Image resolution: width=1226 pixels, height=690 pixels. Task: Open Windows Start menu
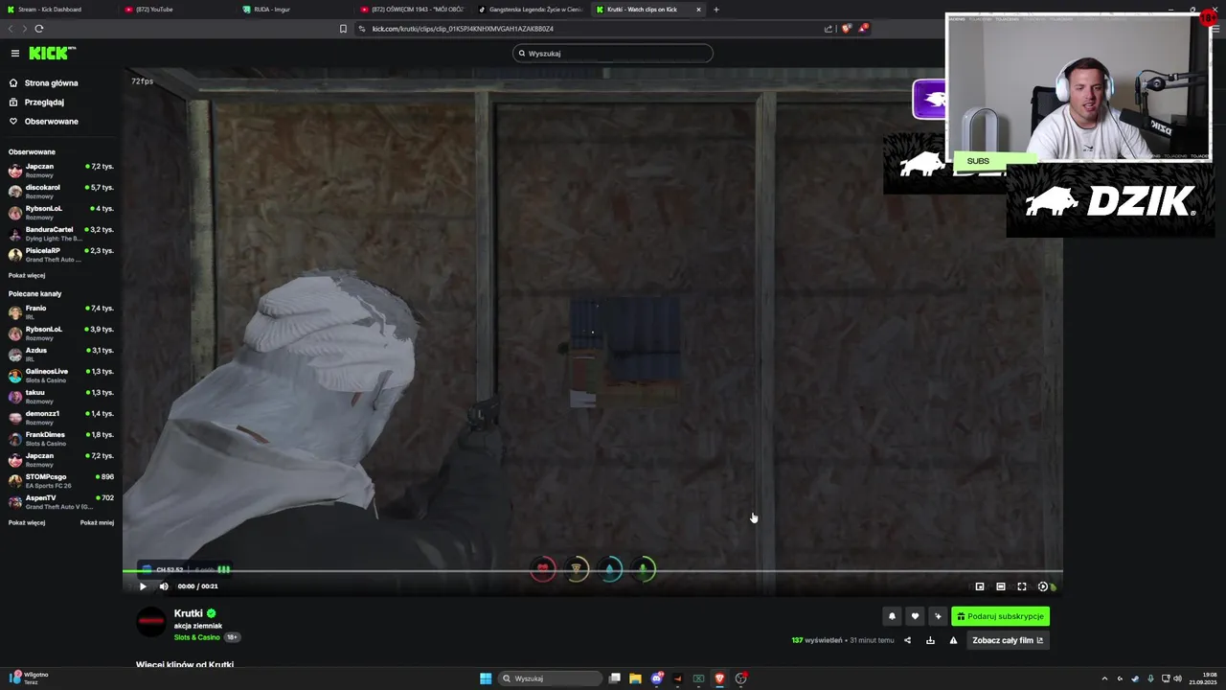(x=486, y=678)
